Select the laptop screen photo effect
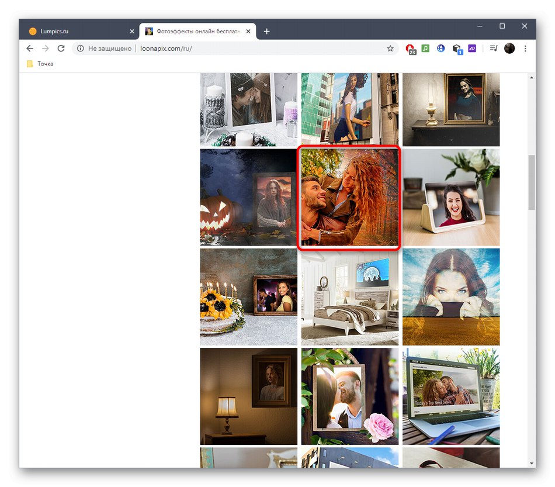The height and width of the screenshot is (487, 555). tap(451, 396)
